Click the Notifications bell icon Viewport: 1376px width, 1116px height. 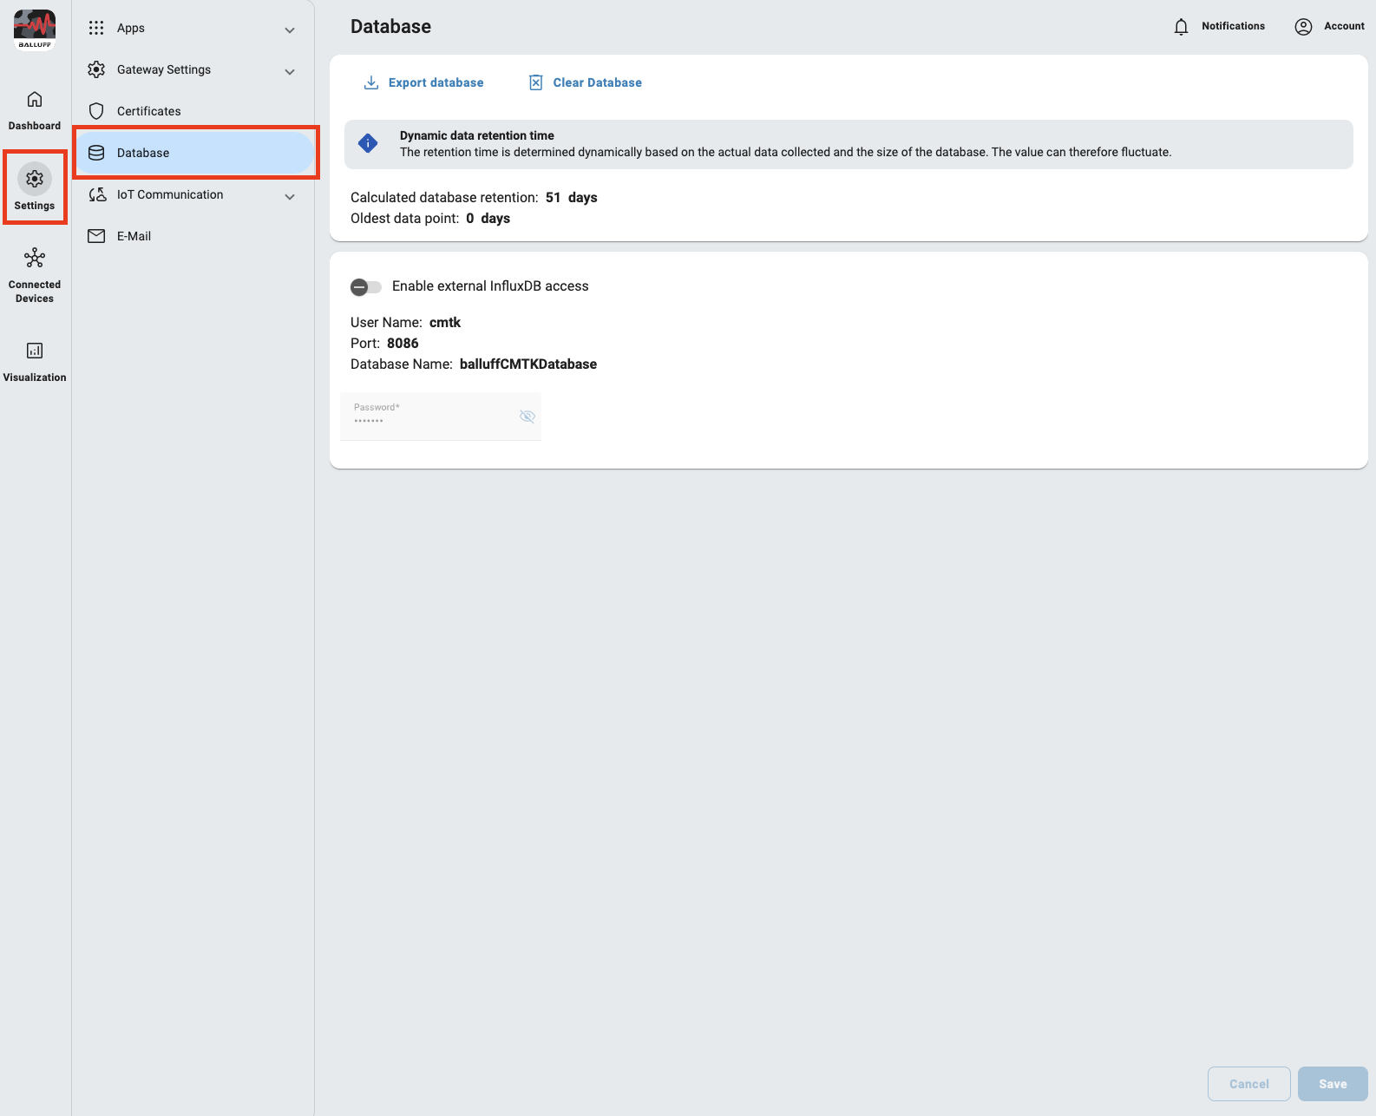click(x=1181, y=27)
